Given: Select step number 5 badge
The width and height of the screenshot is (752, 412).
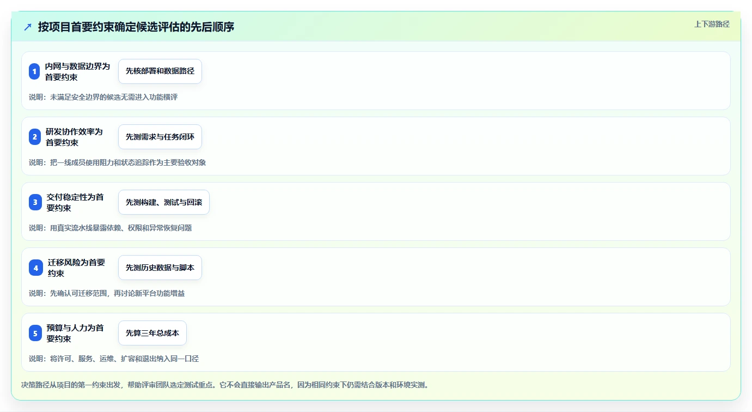Looking at the screenshot, I should tap(35, 333).
